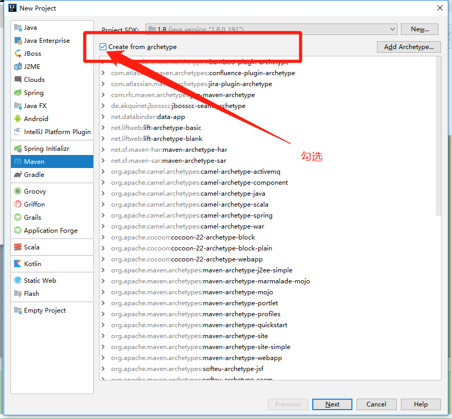Click the Cancel button

click(376, 404)
